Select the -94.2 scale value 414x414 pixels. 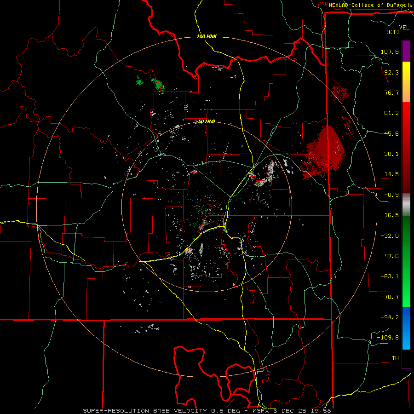390,317
